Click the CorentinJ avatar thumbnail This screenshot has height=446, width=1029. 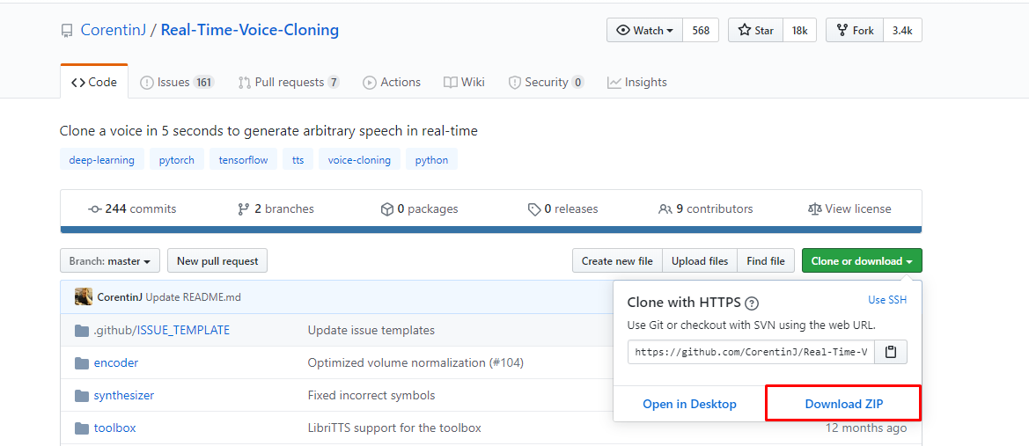coord(84,297)
